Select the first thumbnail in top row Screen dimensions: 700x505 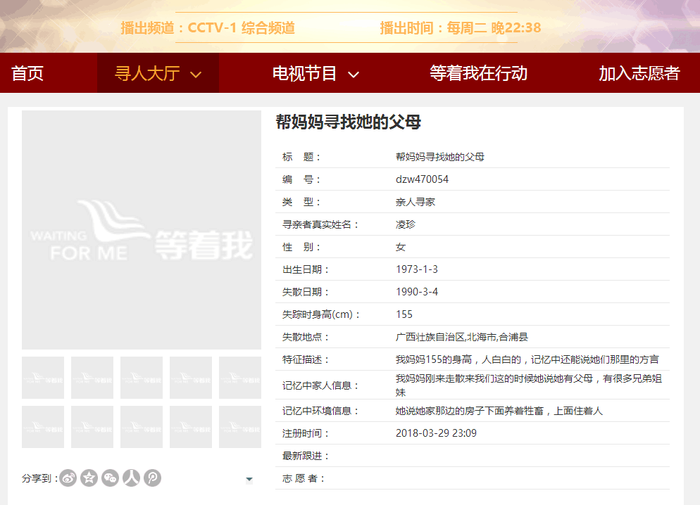[x=43, y=378]
